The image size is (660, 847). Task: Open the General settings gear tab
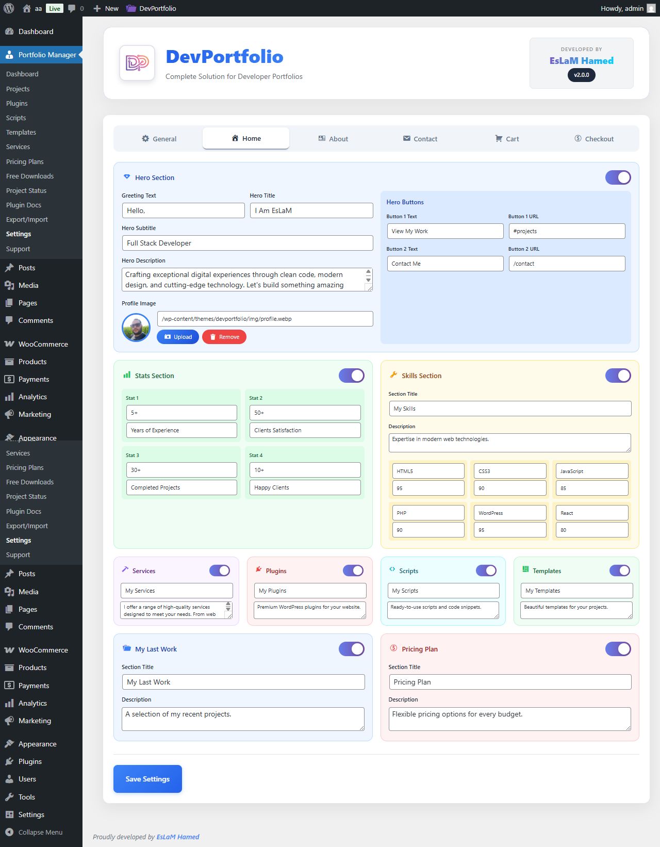click(x=159, y=139)
